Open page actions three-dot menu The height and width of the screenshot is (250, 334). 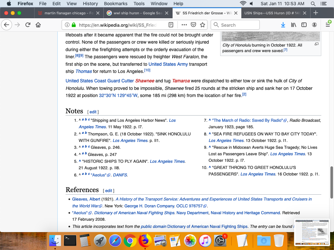pyautogui.click(x=184, y=25)
